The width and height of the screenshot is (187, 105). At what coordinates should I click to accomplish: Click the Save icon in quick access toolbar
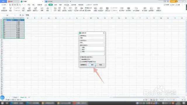pyautogui.click(x=10, y=5)
